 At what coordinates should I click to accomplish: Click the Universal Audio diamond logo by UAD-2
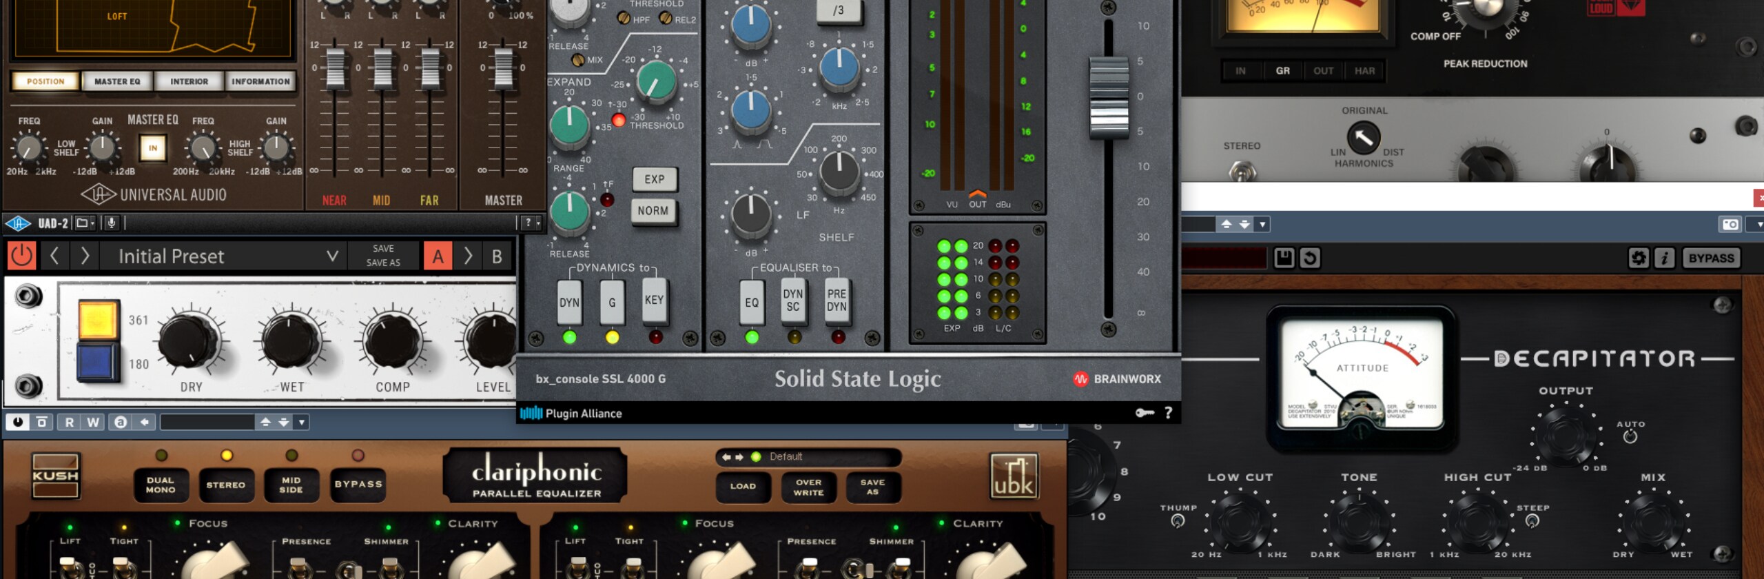pos(18,223)
